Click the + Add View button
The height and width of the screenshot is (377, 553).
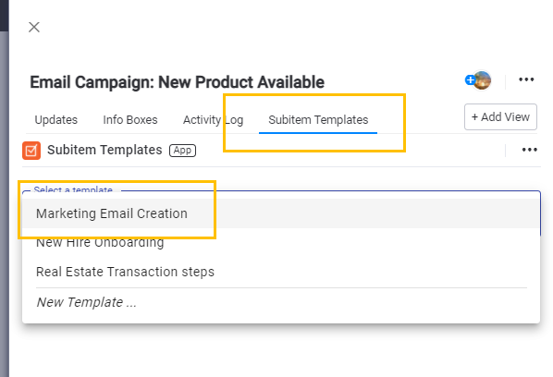tap(500, 117)
